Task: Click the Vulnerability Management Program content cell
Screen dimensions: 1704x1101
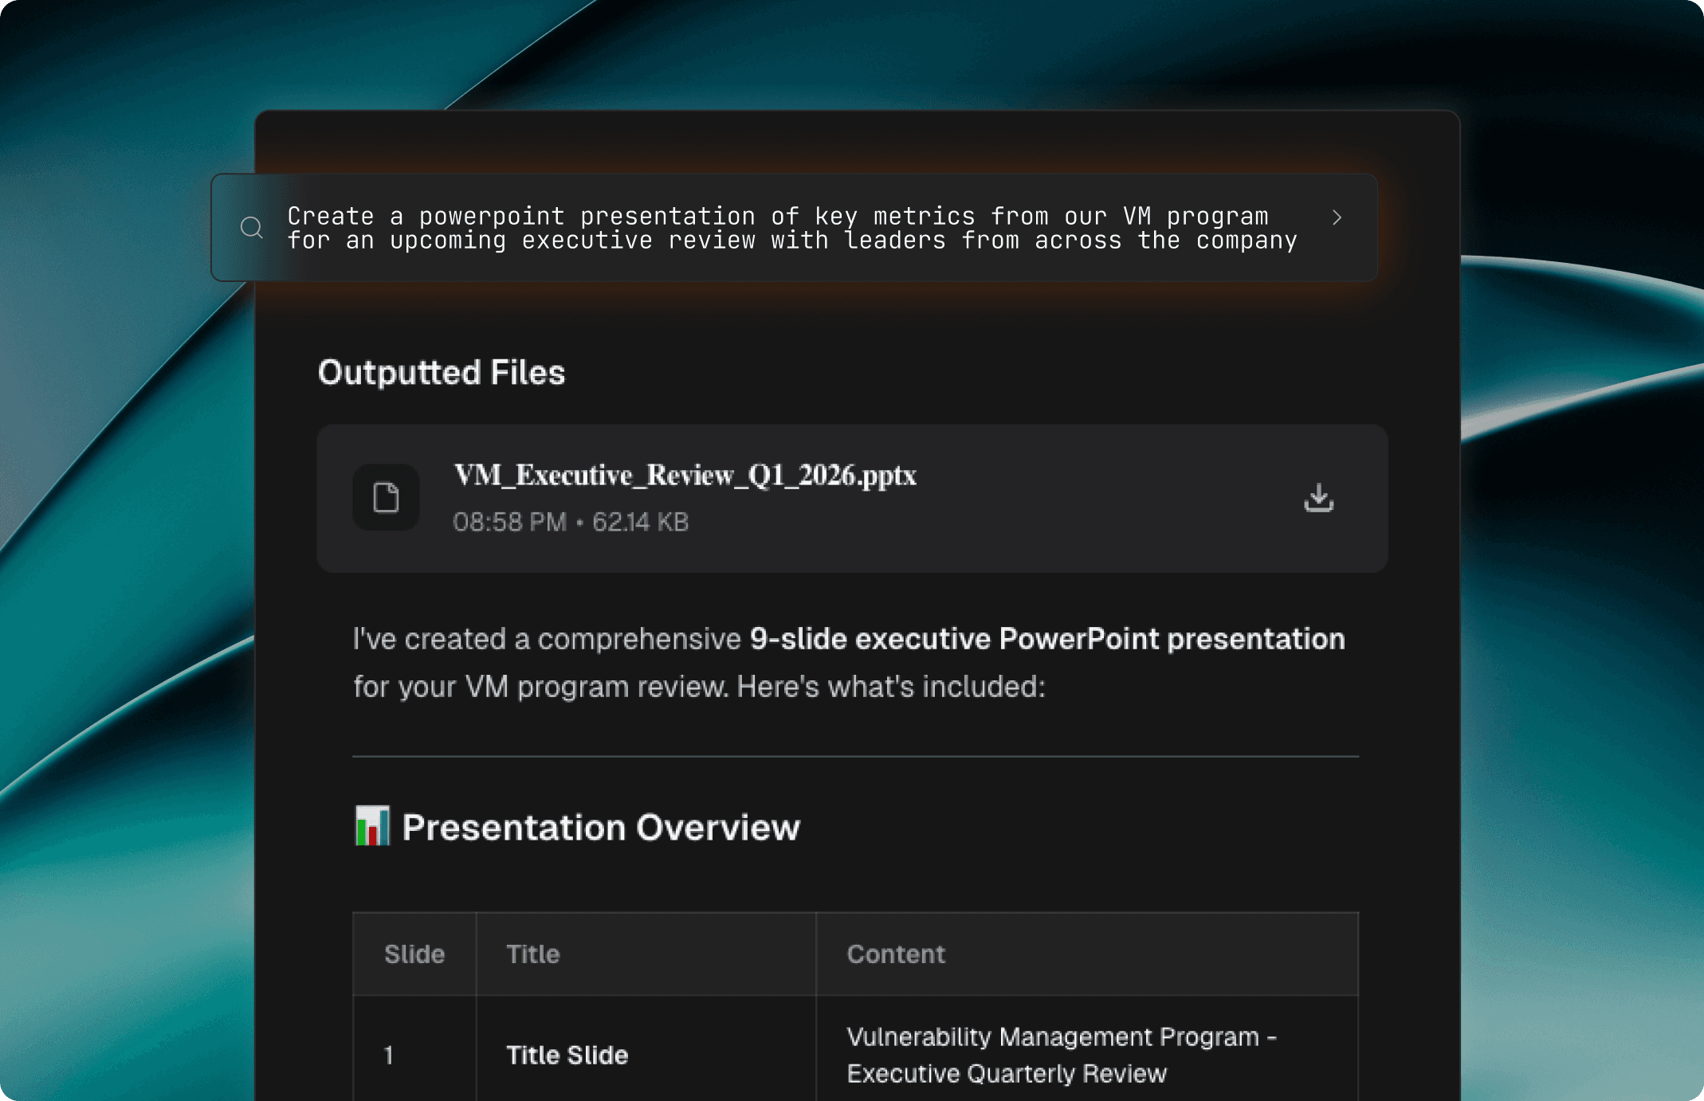Action: pyautogui.click(x=1061, y=1055)
